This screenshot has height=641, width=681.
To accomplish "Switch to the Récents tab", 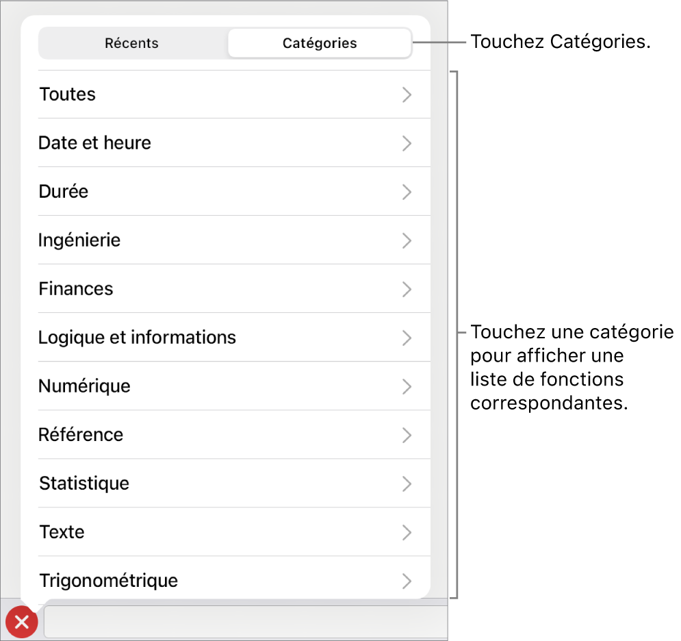I will tap(131, 43).
